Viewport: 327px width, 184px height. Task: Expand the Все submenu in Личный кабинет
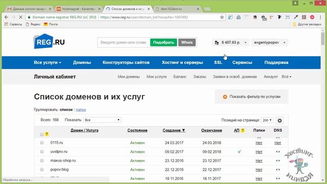(287, 77)
